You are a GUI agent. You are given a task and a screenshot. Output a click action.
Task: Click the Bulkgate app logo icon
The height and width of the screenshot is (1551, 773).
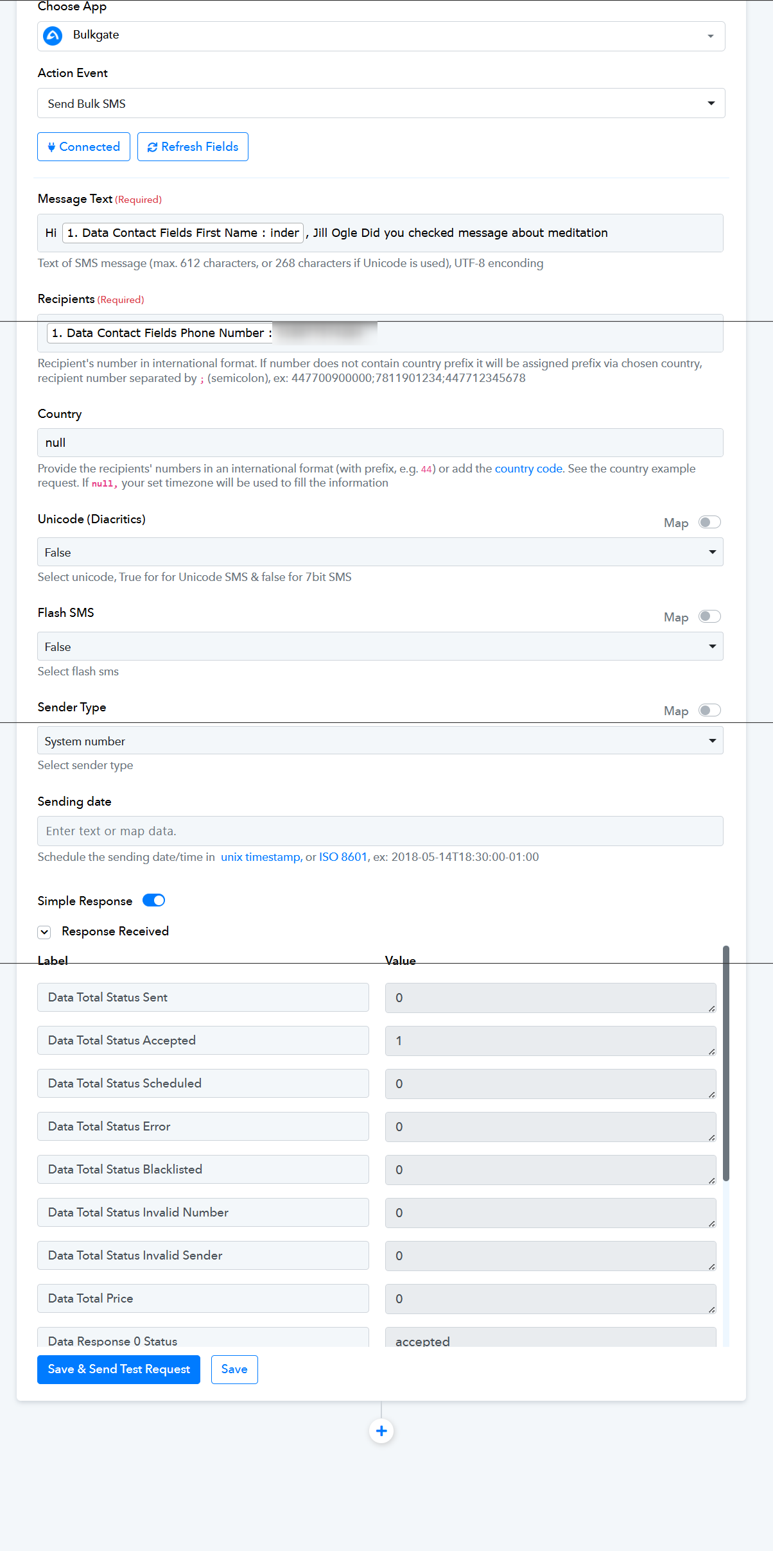point(53,36)
